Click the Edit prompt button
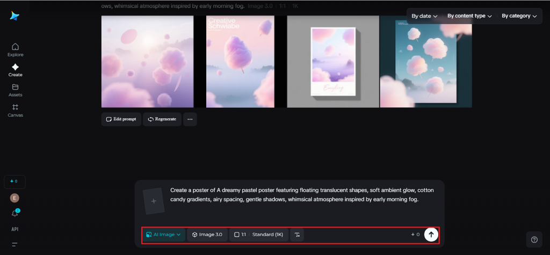 121,119
